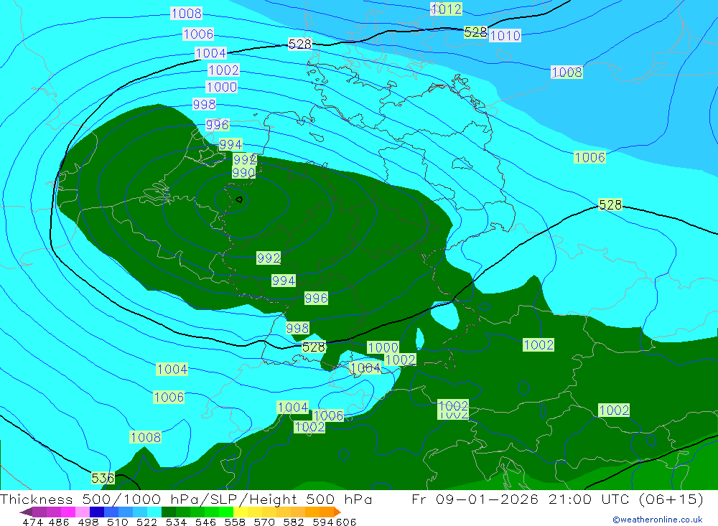Click the 1008 label in the top-left corner

[187, 14]
